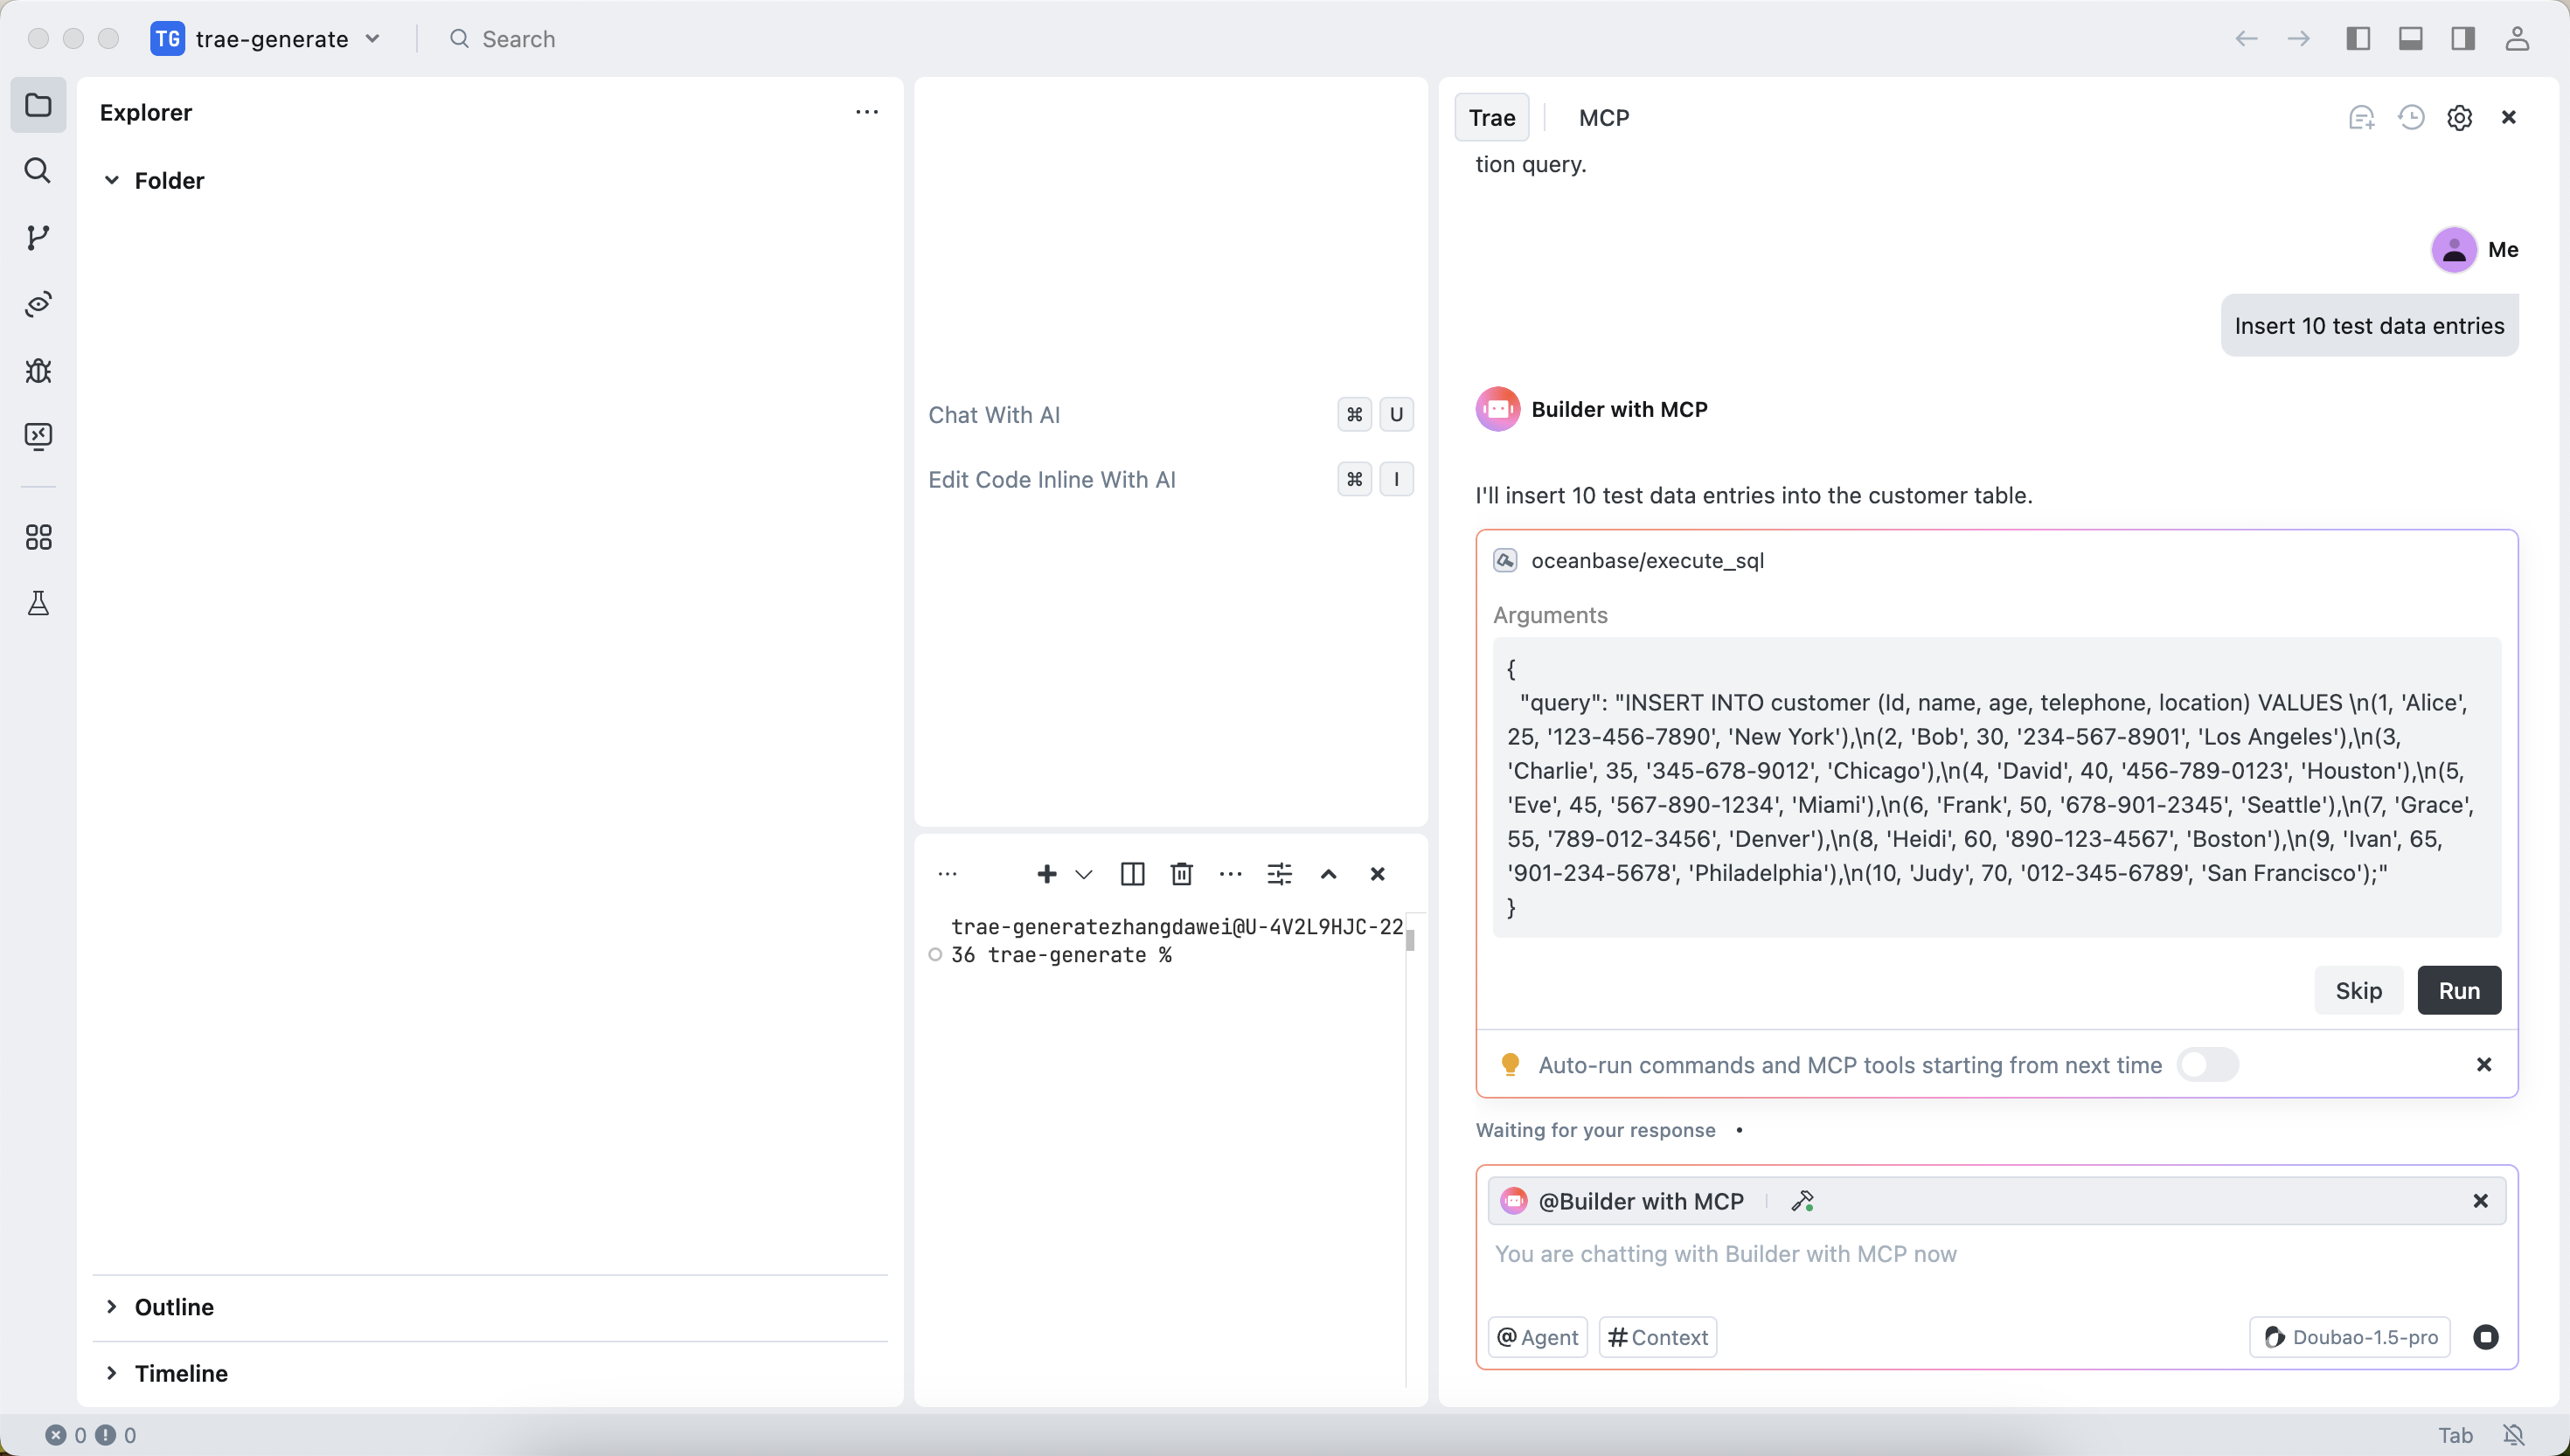2570x1456 pixels.
Task: Start a new chat via icon
Action: click(2361, 118)
